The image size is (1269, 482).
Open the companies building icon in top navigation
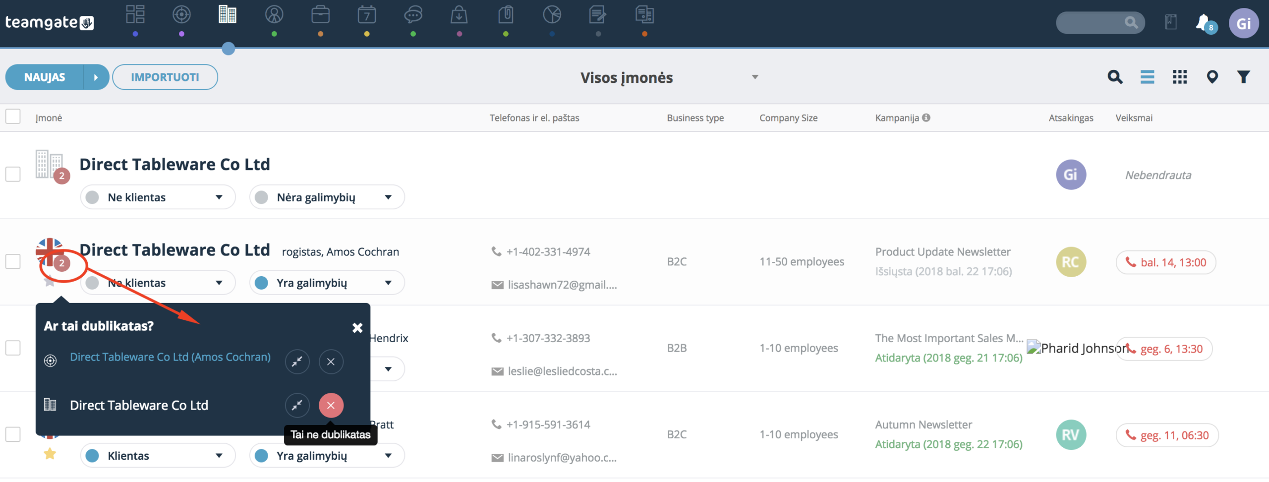(228, 15)
